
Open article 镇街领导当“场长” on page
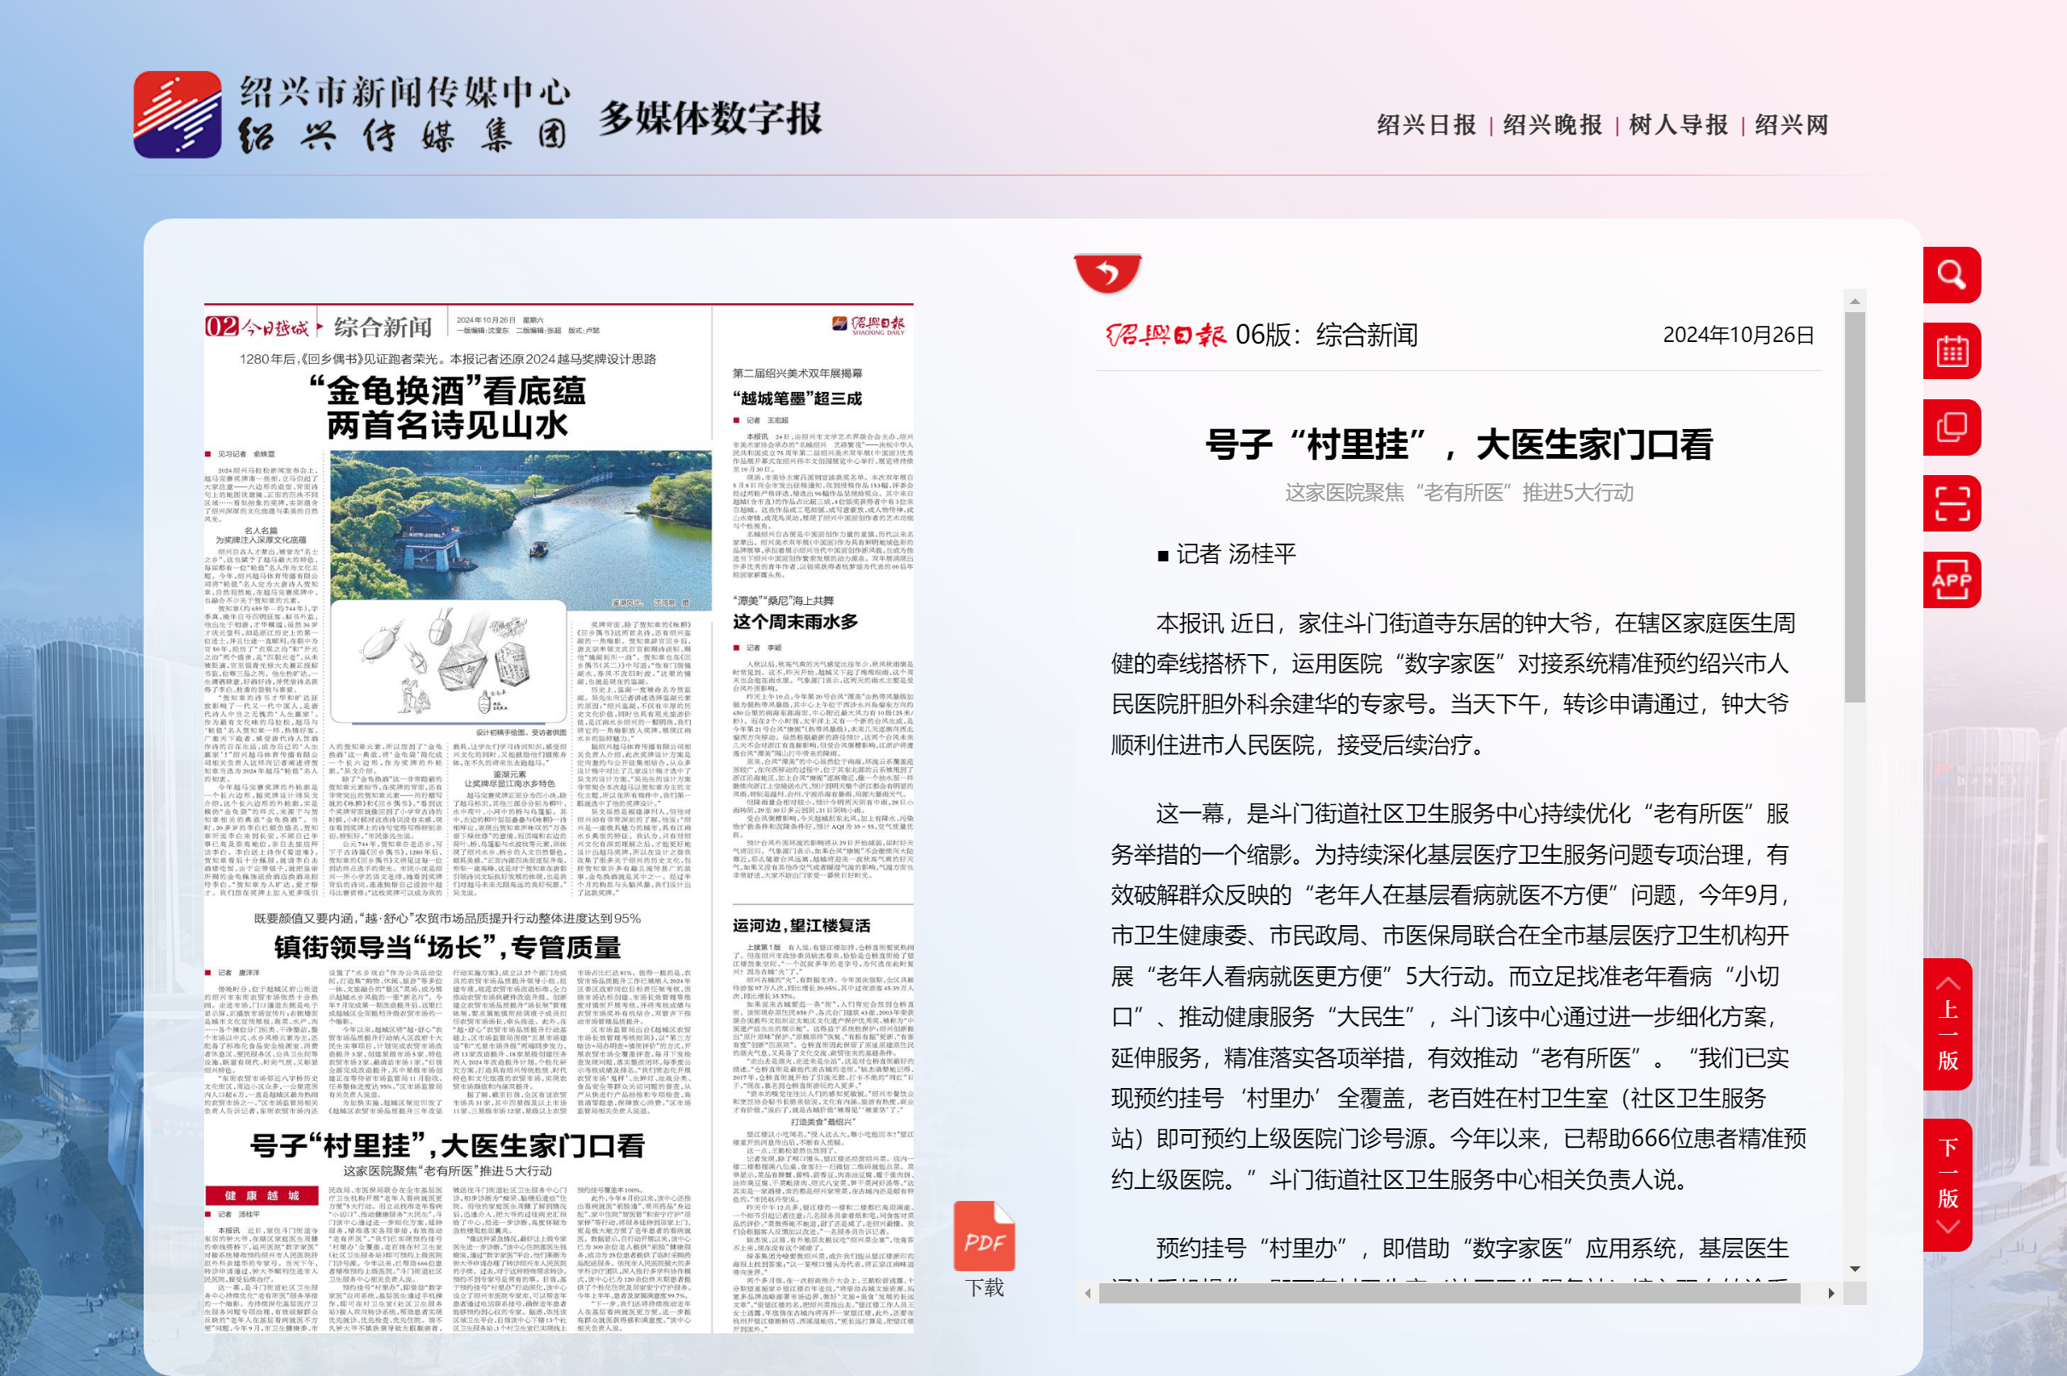coord(448,948)
